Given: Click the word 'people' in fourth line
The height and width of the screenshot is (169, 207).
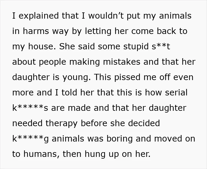Looking at the screenshot, I should [52, 62].
